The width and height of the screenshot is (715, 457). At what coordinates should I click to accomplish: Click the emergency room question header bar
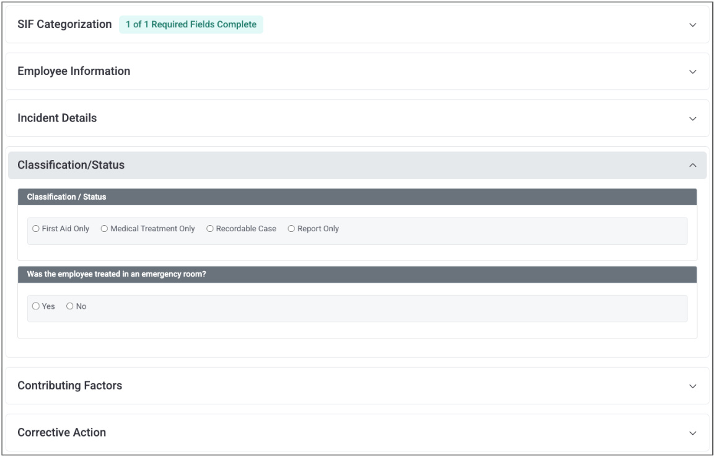point(357,275)
